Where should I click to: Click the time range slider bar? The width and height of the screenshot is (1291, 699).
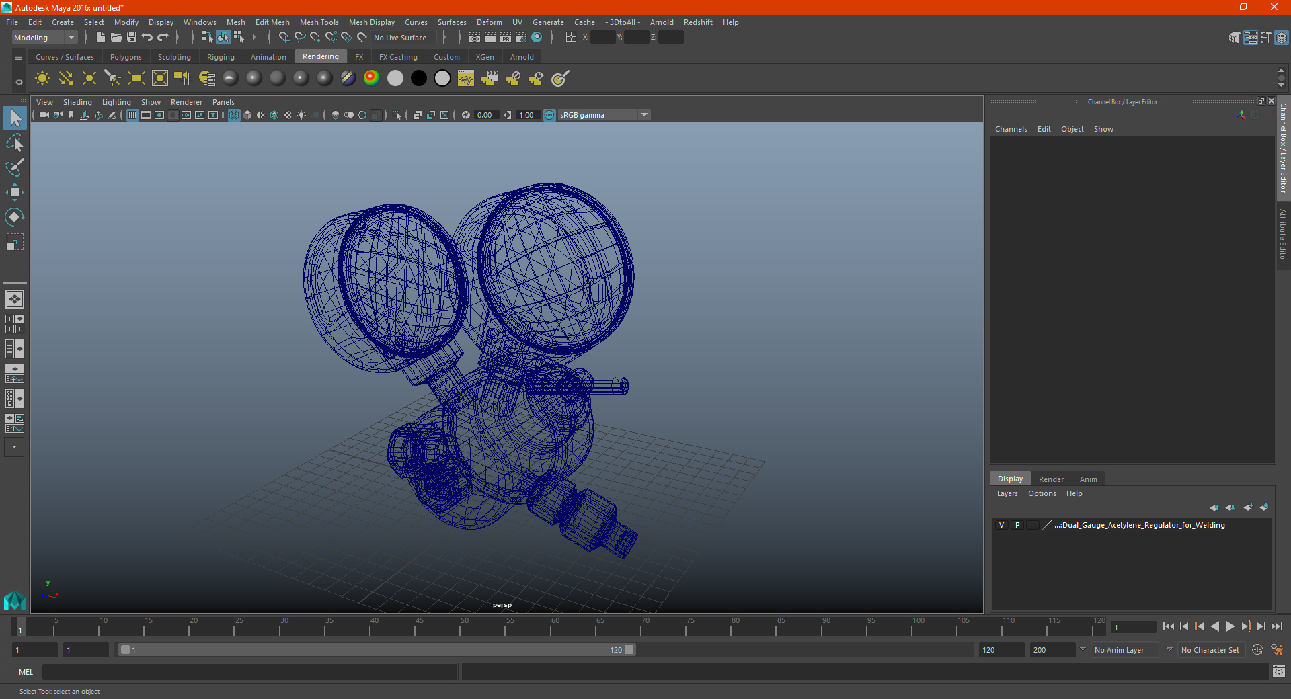(x=377, y=650)
